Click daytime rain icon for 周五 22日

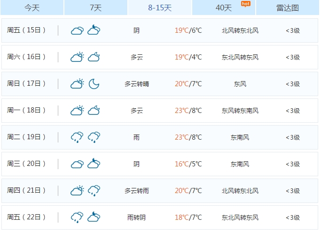click(x=77, y=217)
